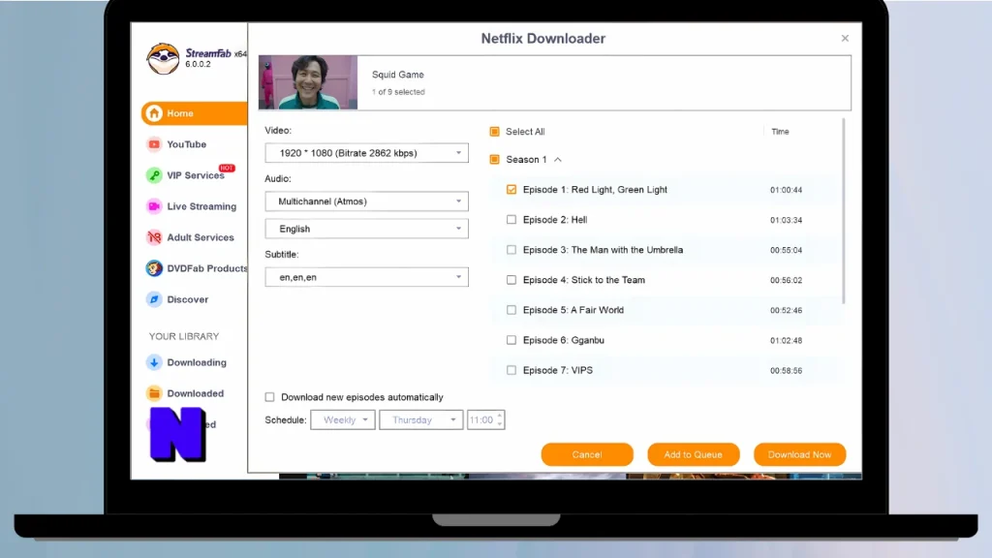
Task: Toggle the Select All checkbox
Action: coord(495,132)
